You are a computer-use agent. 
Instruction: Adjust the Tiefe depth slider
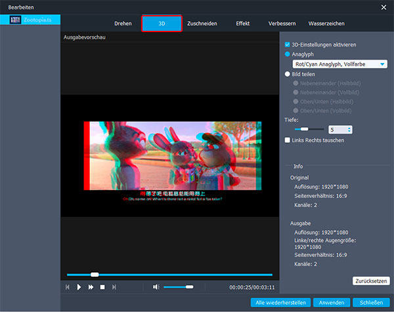[x=309, y=129]
